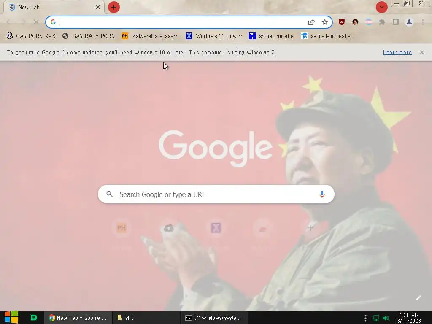
Task: Bookmark this tab with the star icon
Action: [x=325, y=22]
